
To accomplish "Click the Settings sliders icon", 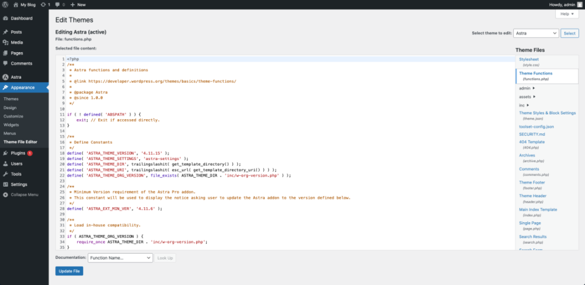I will 5,184.
